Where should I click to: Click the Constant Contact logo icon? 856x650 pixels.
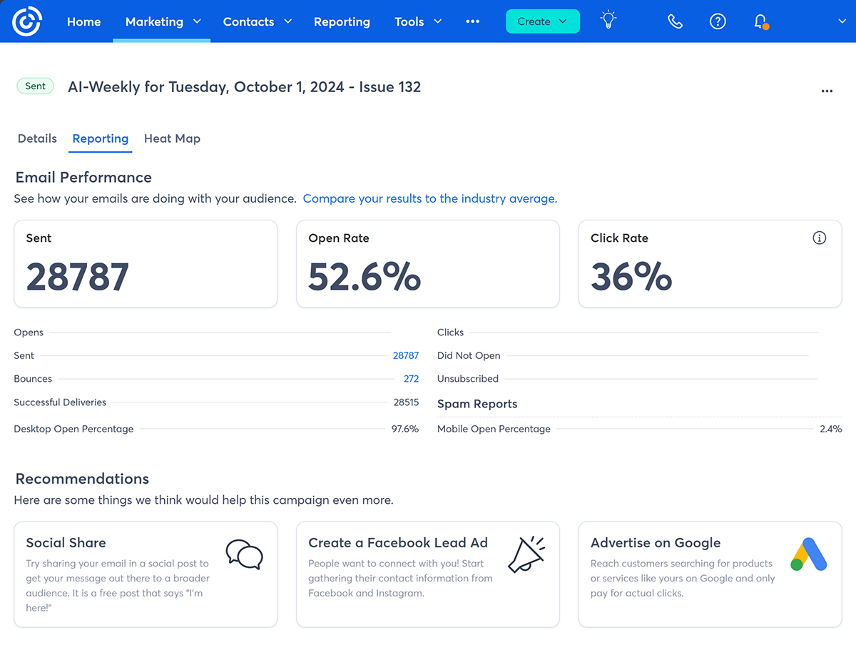(x=28, y=21)
